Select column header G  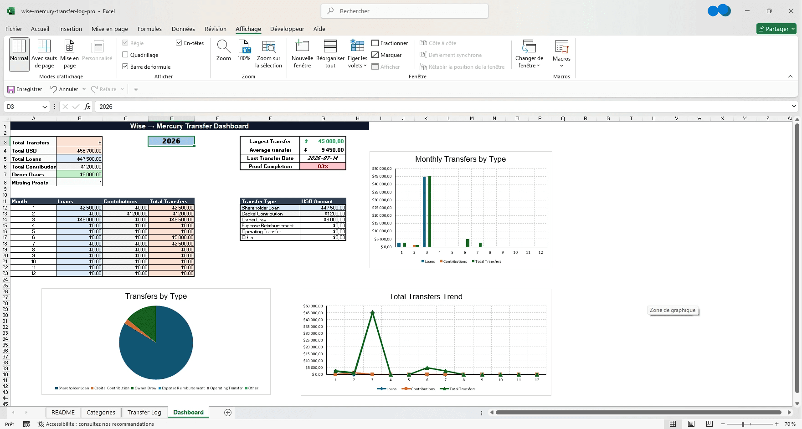pyautogui.click(x=323, y=118)
